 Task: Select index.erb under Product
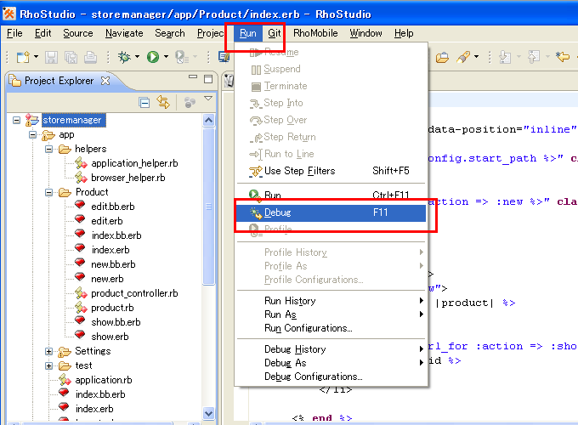[110, 250]
